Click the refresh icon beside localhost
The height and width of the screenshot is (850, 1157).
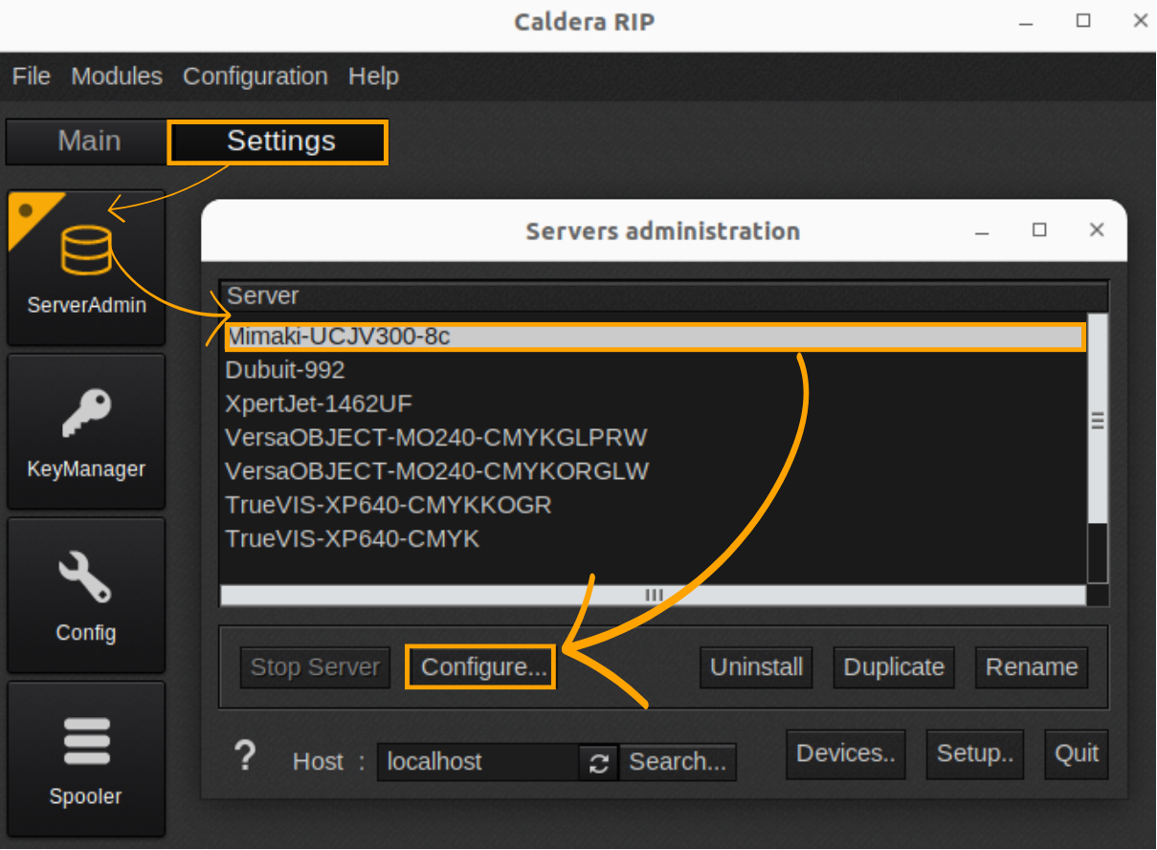pyautogui.click(x=599, y=763)
